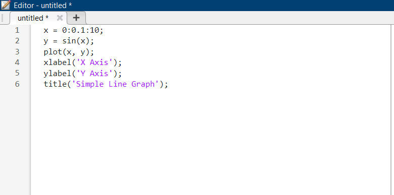Click line number 5 in the gutter
Screen dimensions: 394x195
17,73
